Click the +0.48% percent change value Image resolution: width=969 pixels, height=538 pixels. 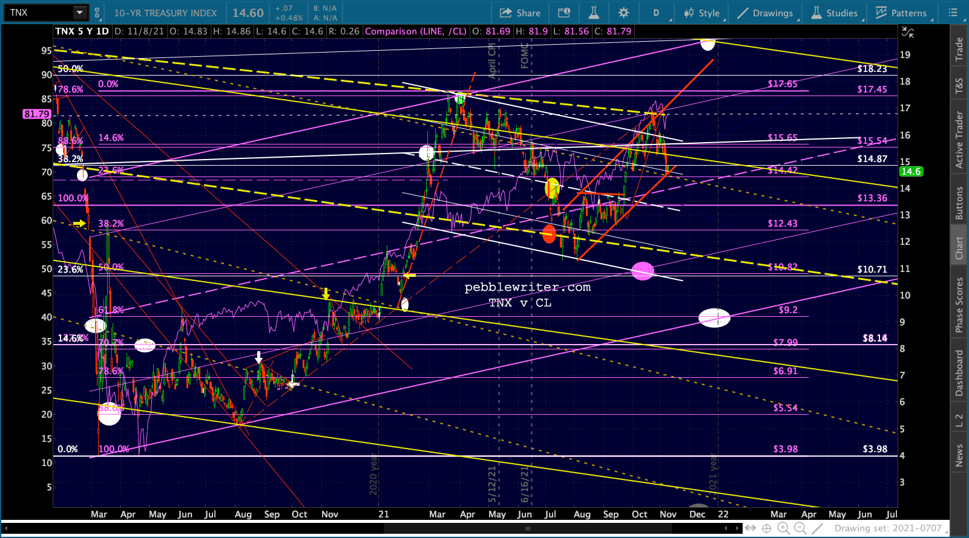[289, 18]
